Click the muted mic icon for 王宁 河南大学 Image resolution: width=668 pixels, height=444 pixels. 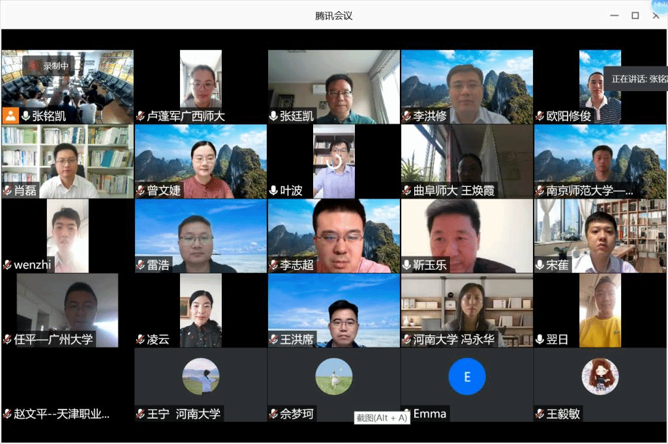[x=140, y=413]
